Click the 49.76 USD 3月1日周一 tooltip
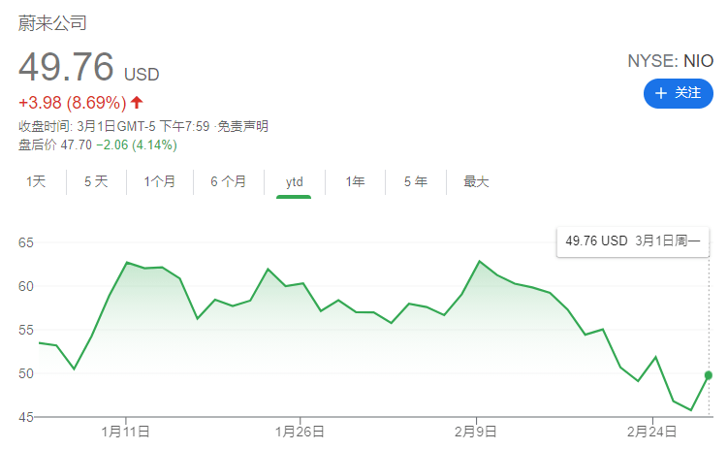The image size is (728, 449). pyautogui.click(x=632, y=241)
